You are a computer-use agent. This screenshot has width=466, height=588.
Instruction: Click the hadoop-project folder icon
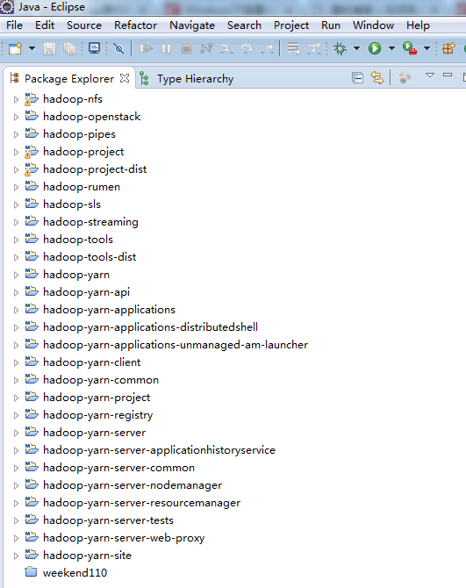32,152
